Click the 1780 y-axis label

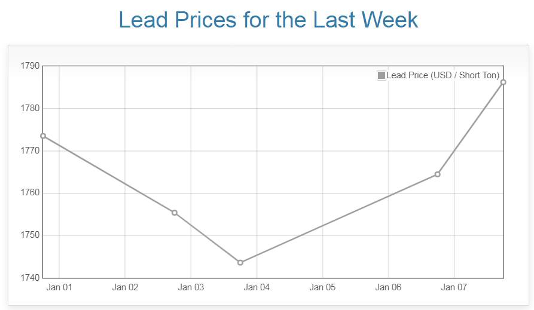29,109
